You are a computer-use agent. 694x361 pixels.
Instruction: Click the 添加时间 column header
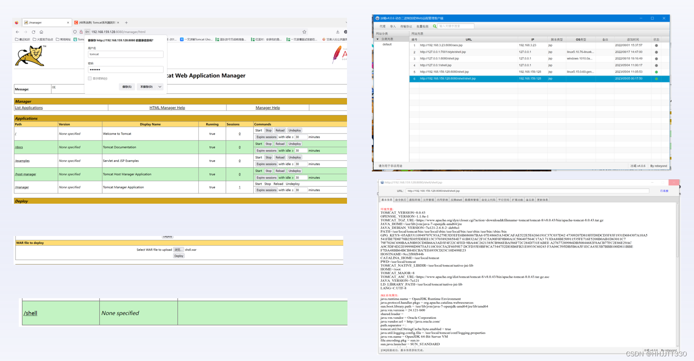633,39
